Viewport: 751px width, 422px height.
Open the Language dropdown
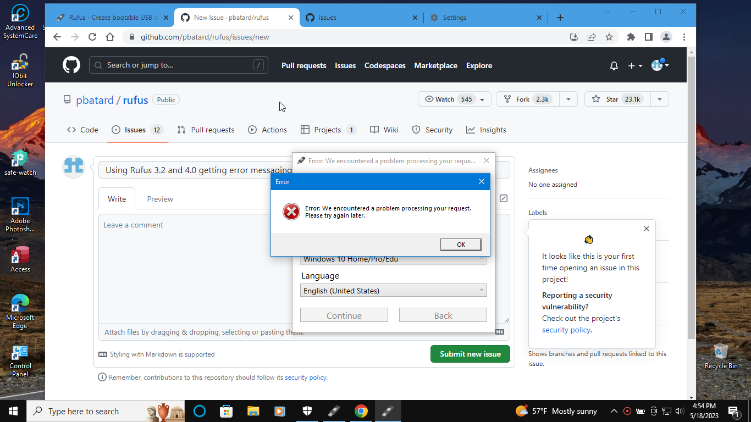(393, 290)
